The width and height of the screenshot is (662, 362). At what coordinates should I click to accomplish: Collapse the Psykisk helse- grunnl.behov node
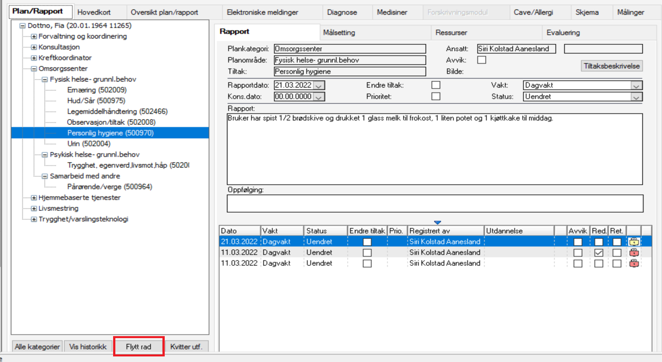(x=45, y=154)
